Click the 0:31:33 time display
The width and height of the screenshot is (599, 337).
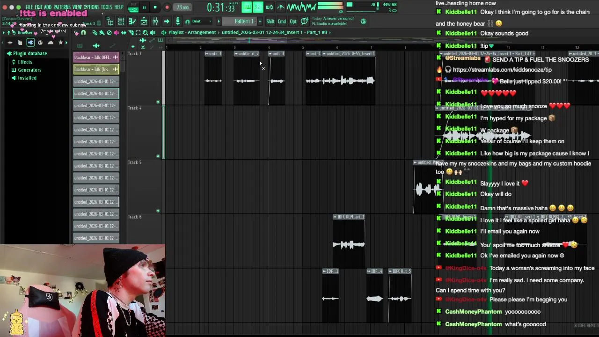[221, 7]
